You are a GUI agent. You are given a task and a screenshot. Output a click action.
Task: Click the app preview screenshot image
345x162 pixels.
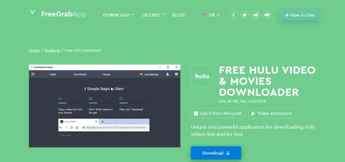point(105,106)
